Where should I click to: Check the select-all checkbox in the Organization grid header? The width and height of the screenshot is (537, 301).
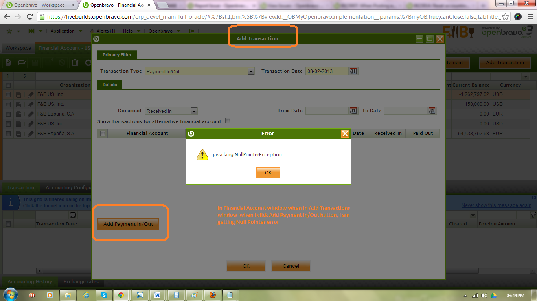(8, 85)
